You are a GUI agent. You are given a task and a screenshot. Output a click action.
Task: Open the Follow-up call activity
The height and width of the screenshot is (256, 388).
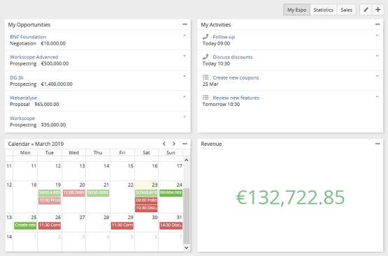[x=224, y=37]
